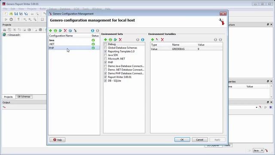Select the PHP configuration row
The image size is (275, 155).
click(74, 48)
